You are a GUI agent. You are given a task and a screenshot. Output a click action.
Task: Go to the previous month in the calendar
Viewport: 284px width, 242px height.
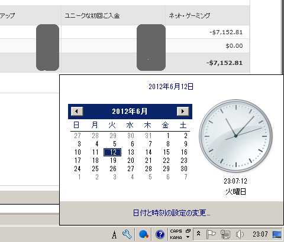tap(77, 112)
